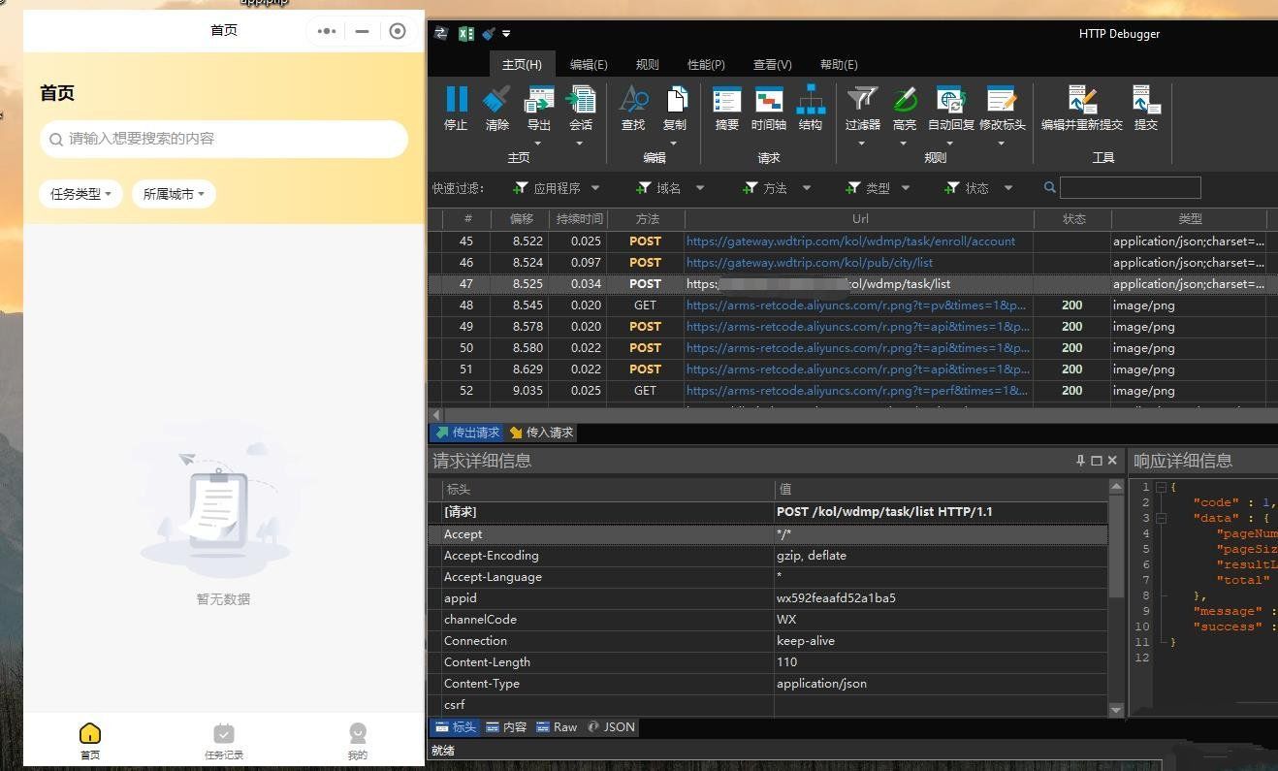Select the 查找 search icon

(632, 107)
